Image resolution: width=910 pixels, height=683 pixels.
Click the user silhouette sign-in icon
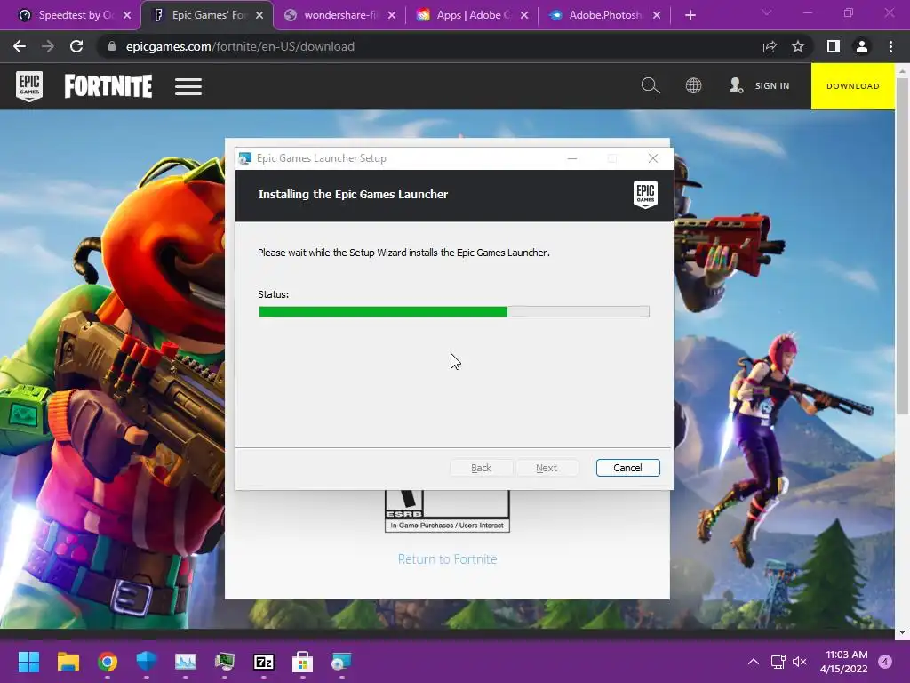tap(736, 85)
